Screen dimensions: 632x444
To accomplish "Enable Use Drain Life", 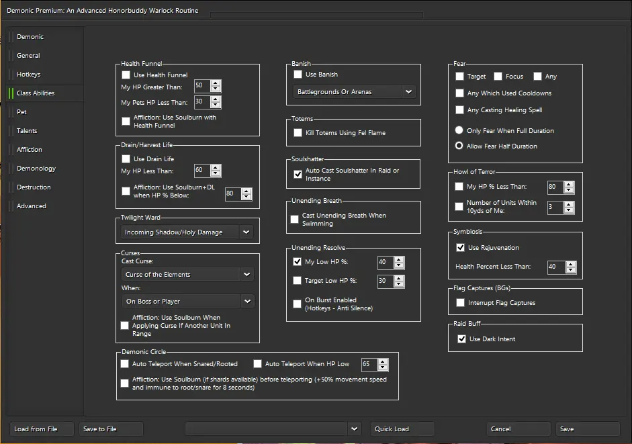I will tap(126, 159).
